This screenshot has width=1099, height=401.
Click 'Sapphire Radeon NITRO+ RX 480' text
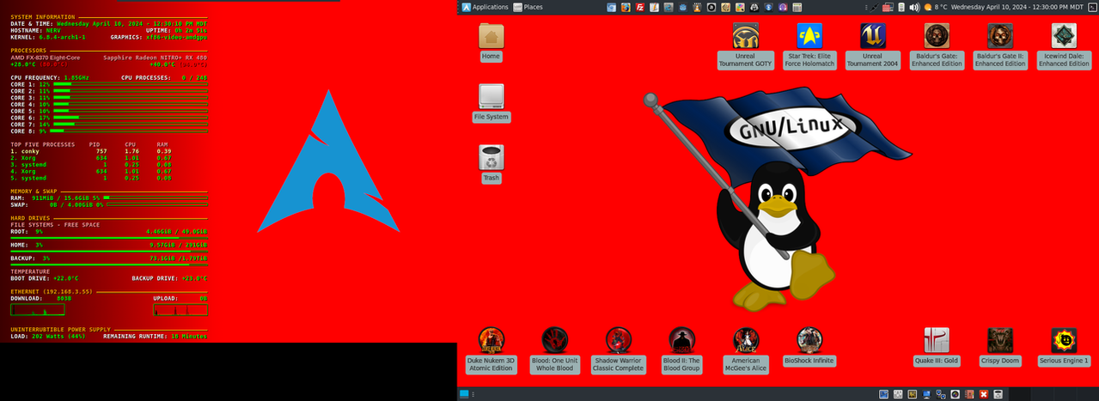point(156,58)
